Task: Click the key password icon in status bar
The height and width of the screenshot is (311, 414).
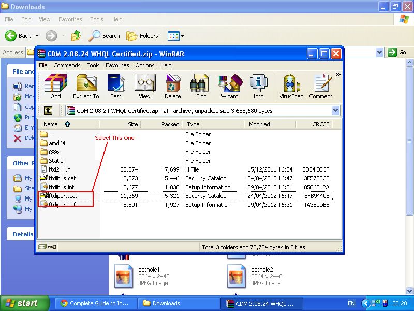Action: (x=52, y=247)
